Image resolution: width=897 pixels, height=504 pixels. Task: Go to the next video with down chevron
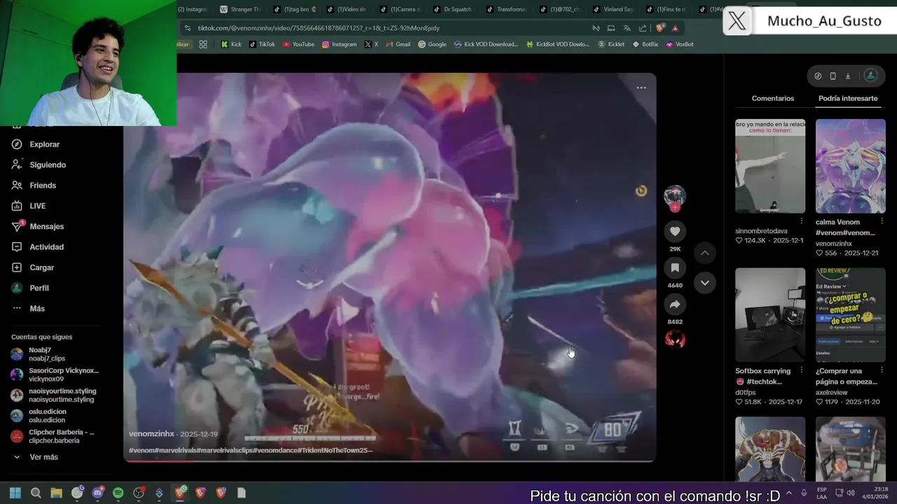pyautogui.click(x=705, y=283)
